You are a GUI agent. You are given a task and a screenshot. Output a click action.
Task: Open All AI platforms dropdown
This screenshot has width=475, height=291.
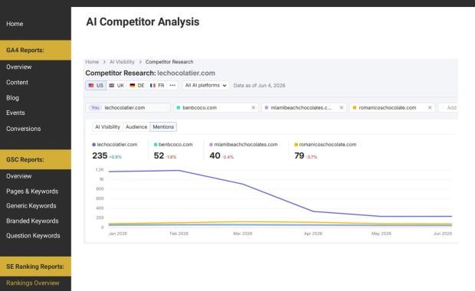coord(205,86)
